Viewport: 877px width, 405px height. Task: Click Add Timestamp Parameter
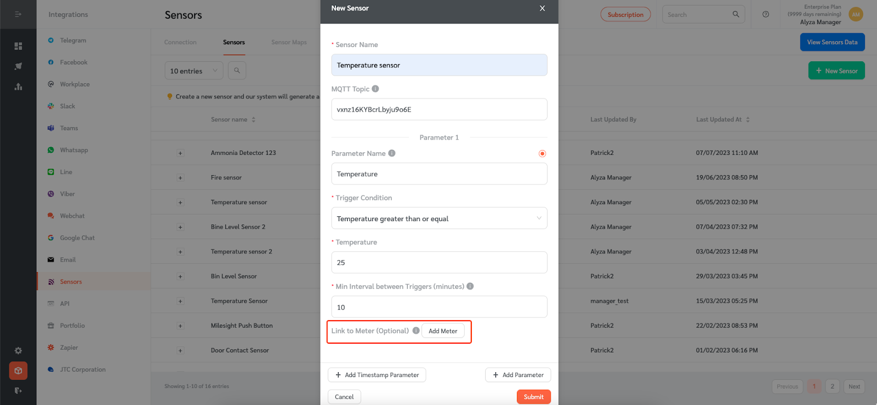pyautogui.click(x=377, y=375)
